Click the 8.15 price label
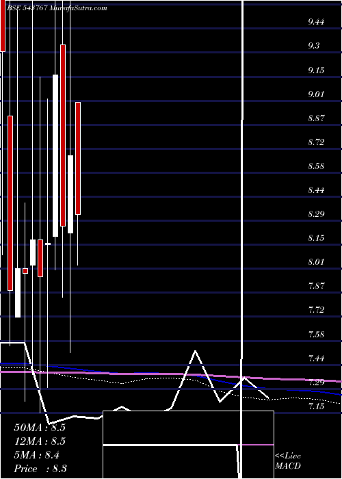The height and width of the screenshot is (479, 342). coord(316,238)
